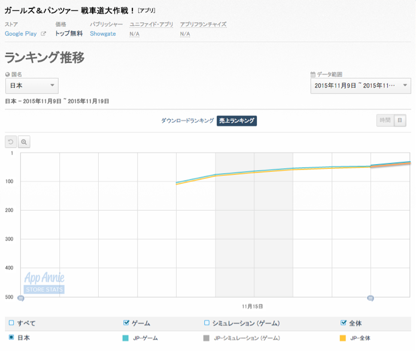Image resolution: width=416 pixels, height=351 pixels.
Task: Open the date range dropdown
Action: point(360,86)
